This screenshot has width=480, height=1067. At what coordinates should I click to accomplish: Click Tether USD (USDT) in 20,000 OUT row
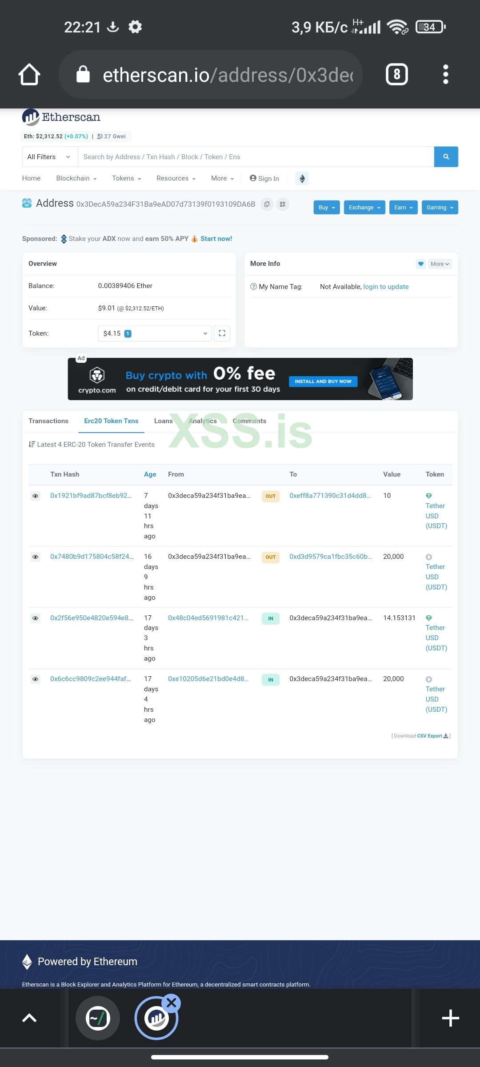point(436,577)
